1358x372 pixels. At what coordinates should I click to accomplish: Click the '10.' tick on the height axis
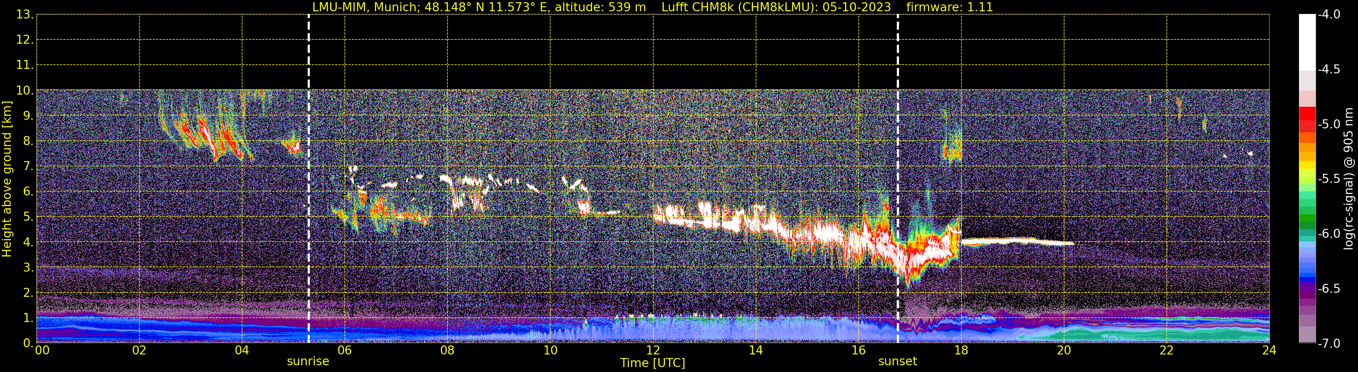tap(25, 91)
